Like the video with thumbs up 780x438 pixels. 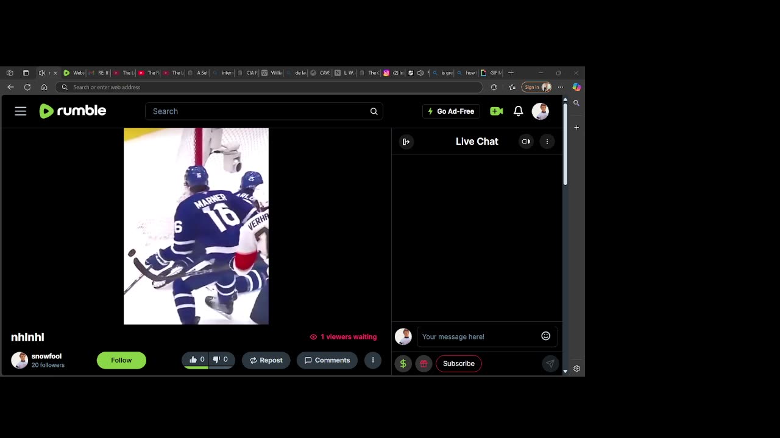coord(197,360)
